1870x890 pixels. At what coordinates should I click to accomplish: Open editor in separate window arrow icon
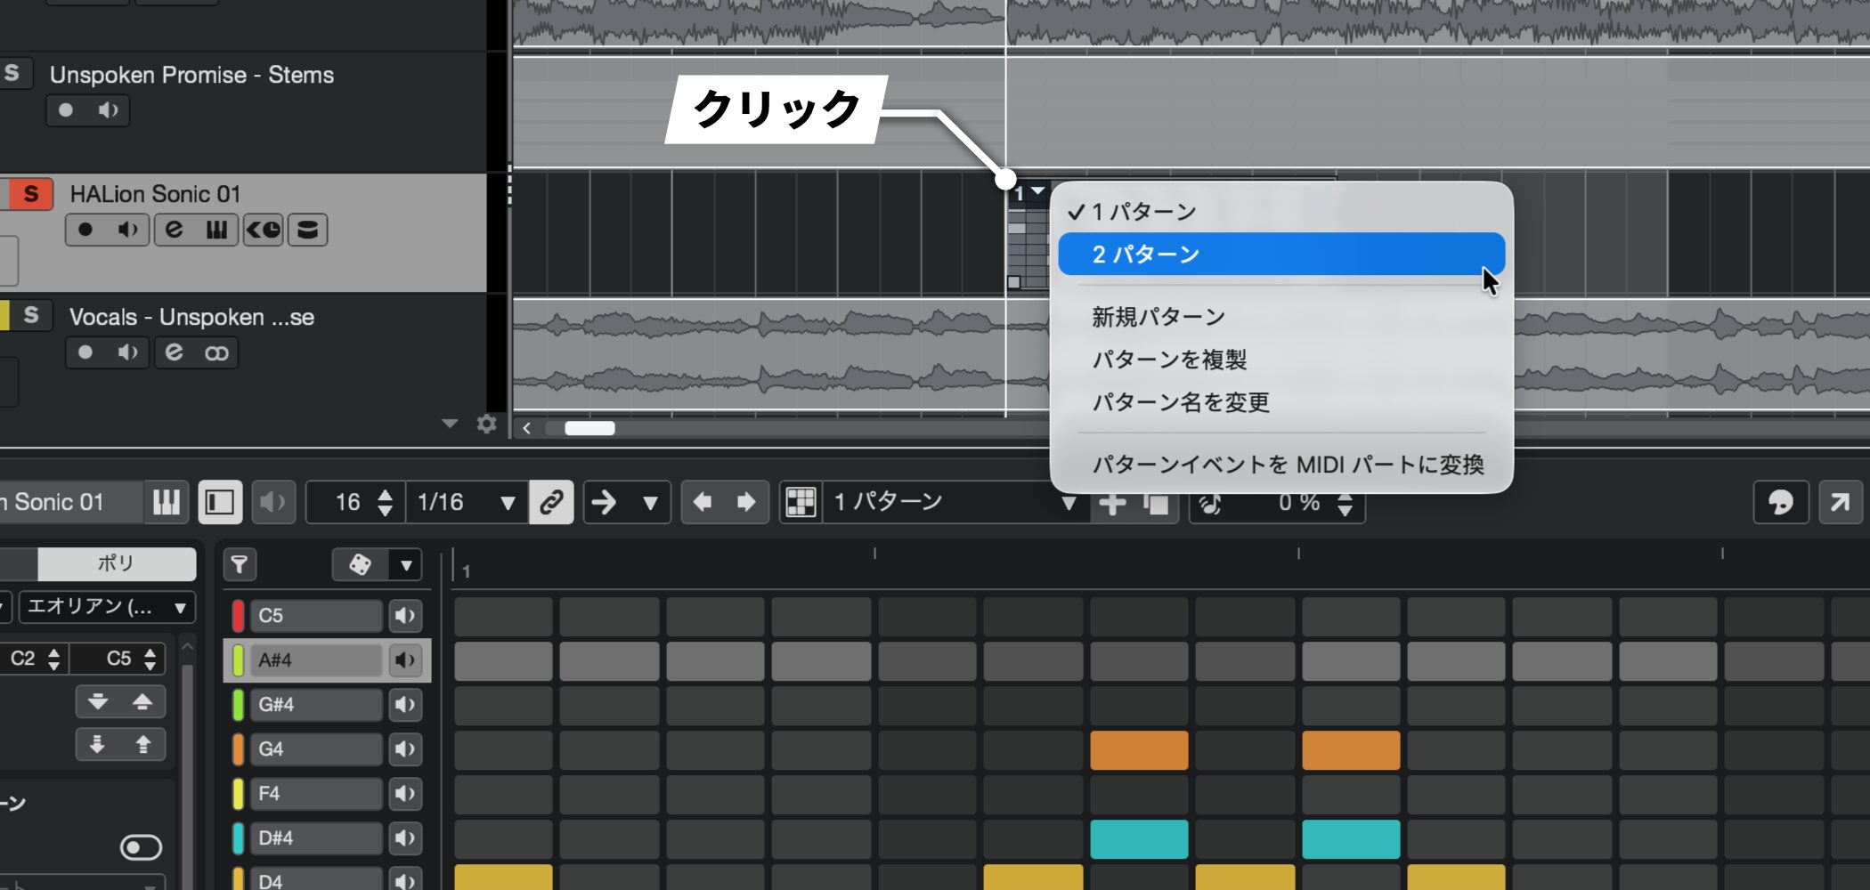click(x=1840, y=502)
